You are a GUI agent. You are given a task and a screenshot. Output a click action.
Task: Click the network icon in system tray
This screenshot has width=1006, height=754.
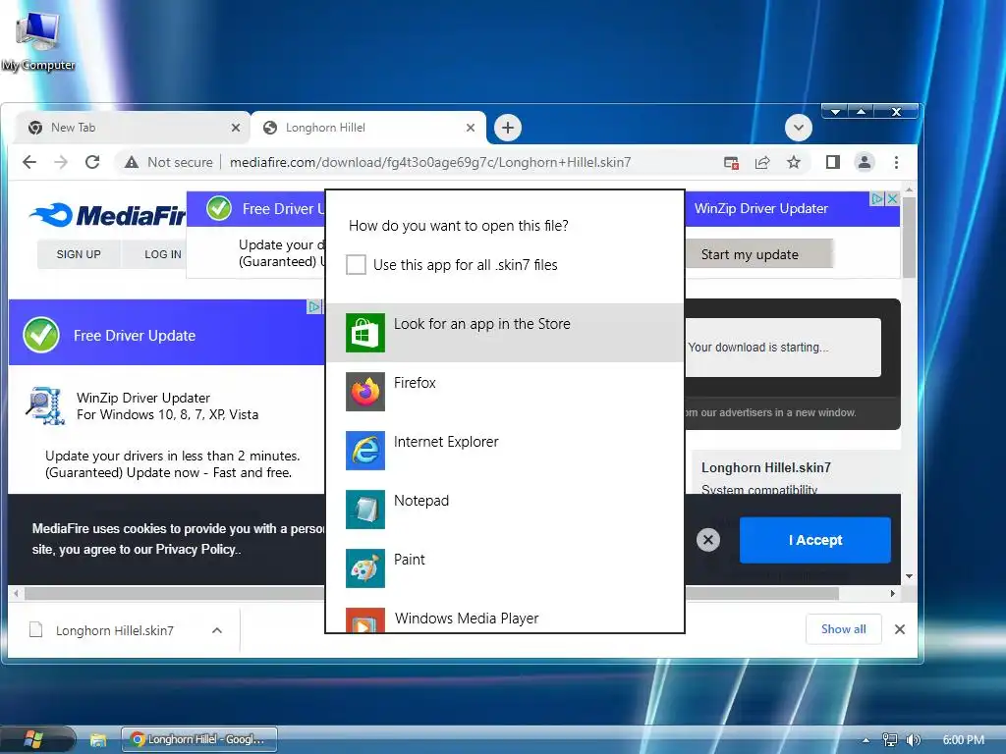click(889, 740)
